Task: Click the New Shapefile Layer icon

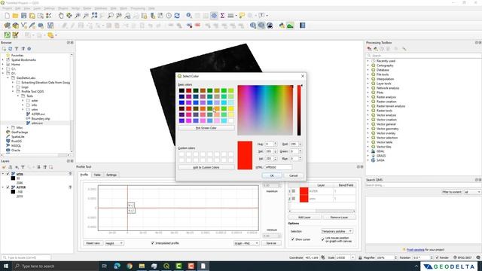Action: pos(23,26)
